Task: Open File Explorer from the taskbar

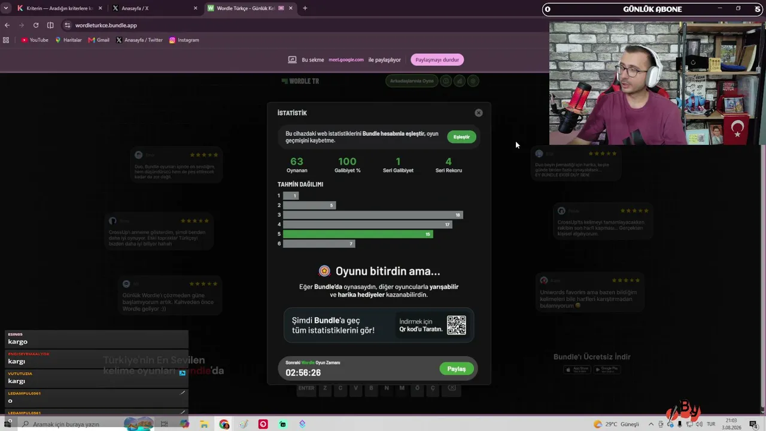Action: [204, 424]
